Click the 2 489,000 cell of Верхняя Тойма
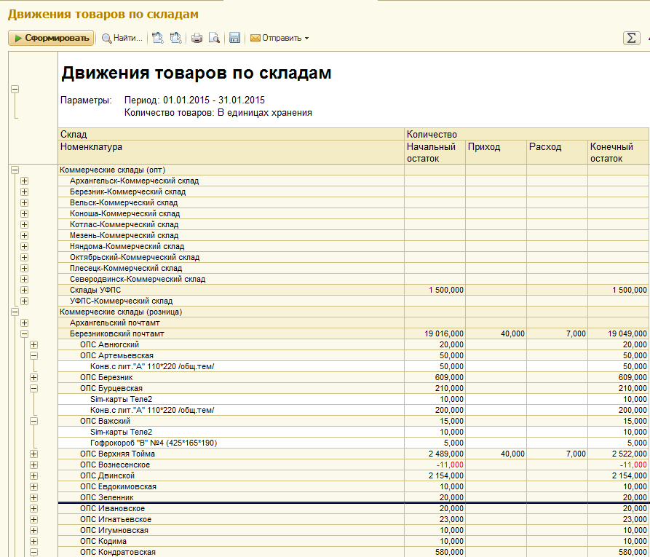The width and height of the screenshot is (650, 557). [x=435, y=454]
